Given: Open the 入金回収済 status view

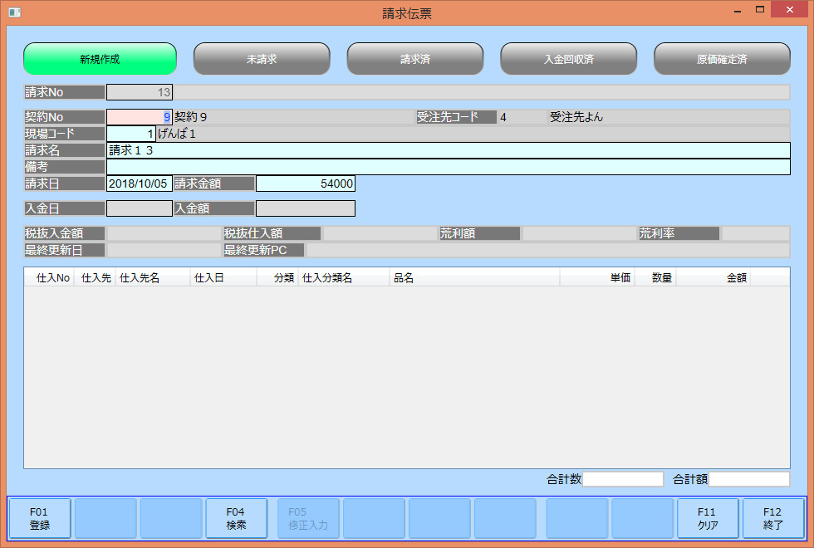Looking at the screenshot, I should tap(568, 59).
